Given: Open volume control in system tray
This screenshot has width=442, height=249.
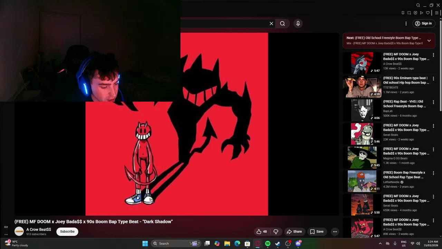Looking at the screenshot, I should (418, 243).
